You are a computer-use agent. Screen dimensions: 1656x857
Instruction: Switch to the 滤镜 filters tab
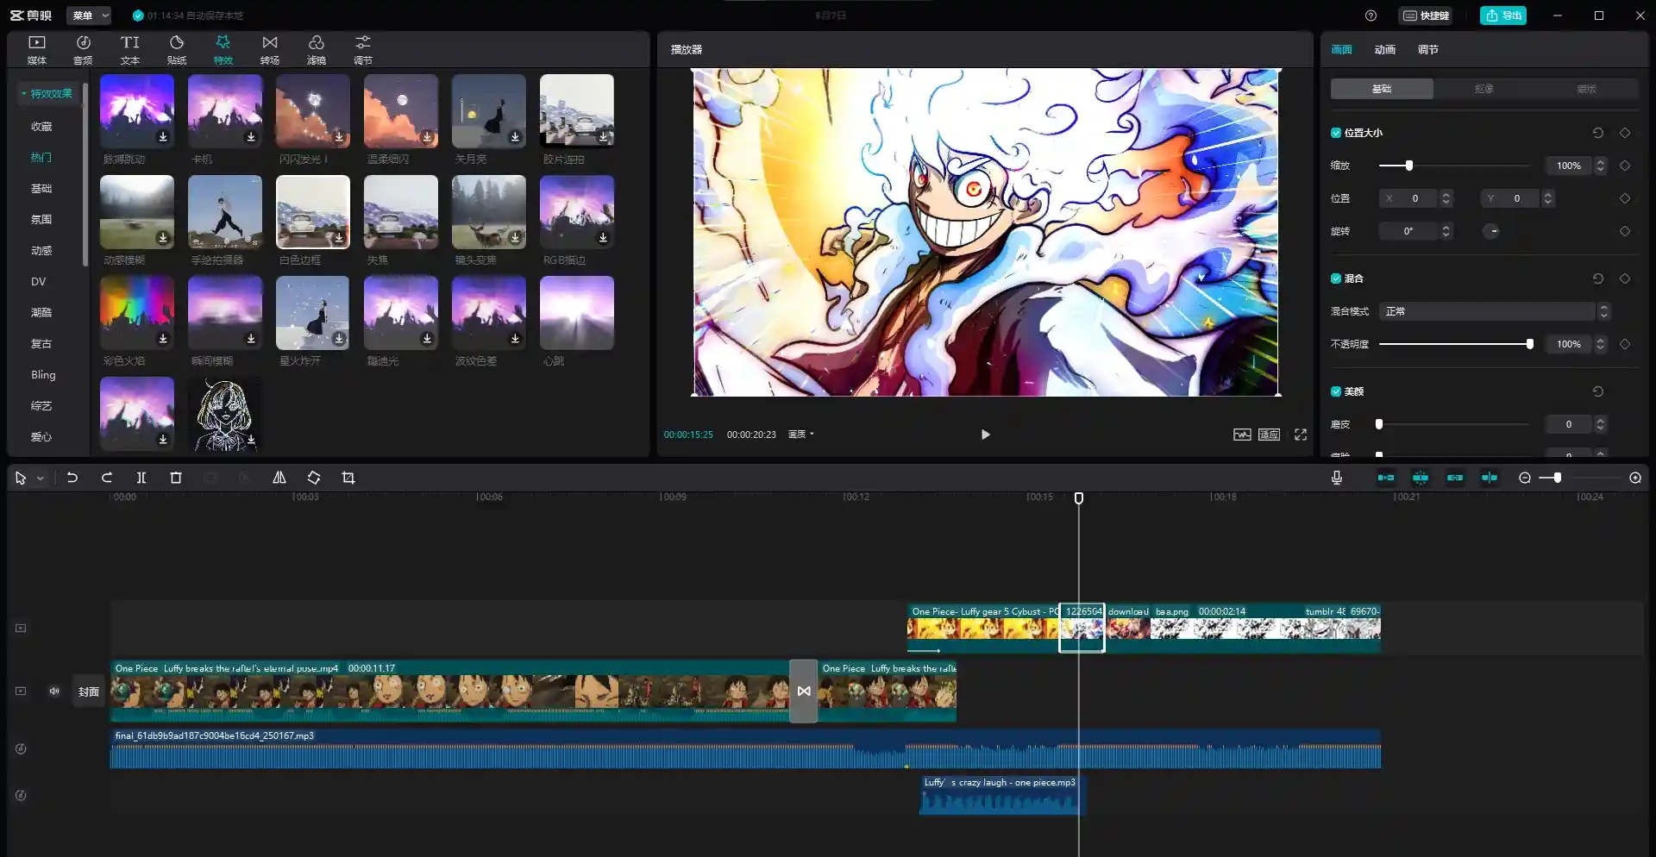[315, 48]
